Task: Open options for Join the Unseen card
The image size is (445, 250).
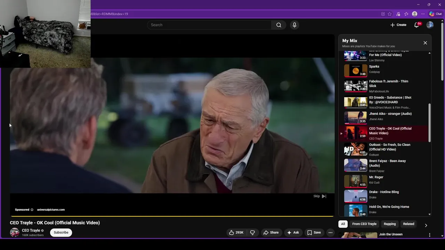Action: coord(430,235)
